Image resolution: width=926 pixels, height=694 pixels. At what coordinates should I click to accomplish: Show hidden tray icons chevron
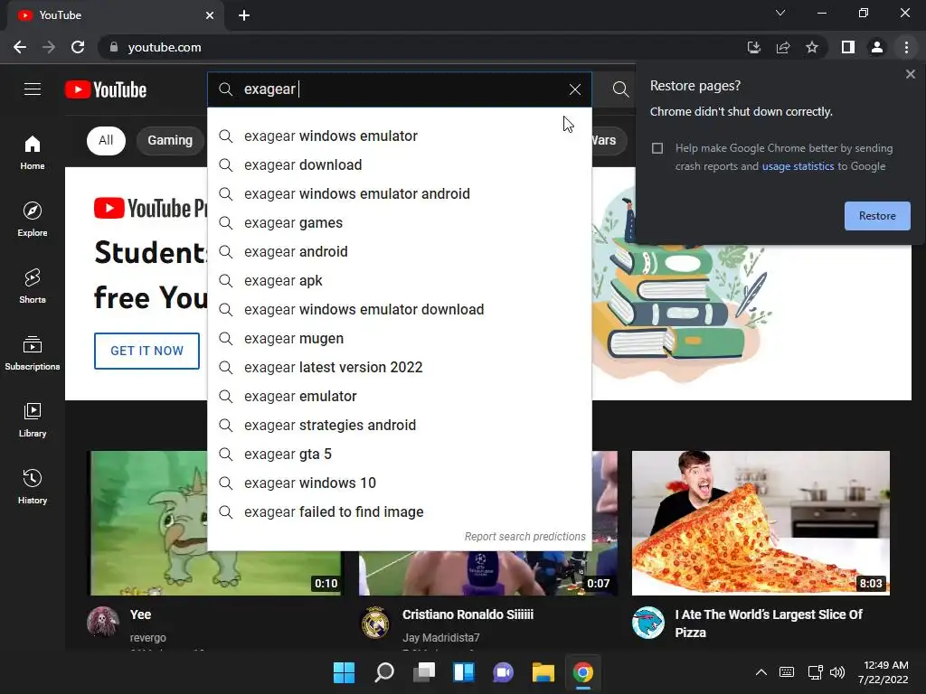(761, 672)
